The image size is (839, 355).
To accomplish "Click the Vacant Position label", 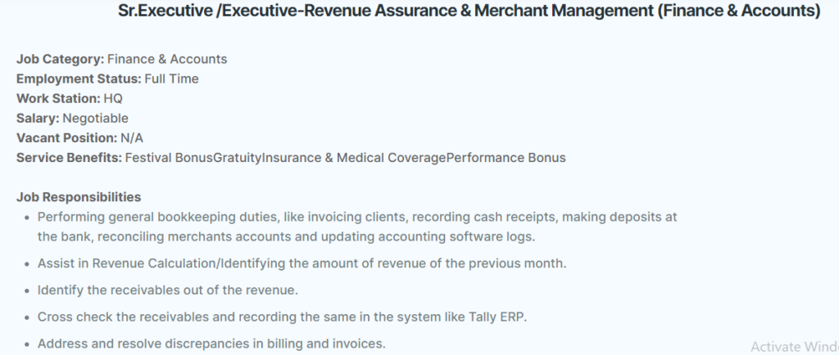I will pyautogui.click(x=67, y=138).
